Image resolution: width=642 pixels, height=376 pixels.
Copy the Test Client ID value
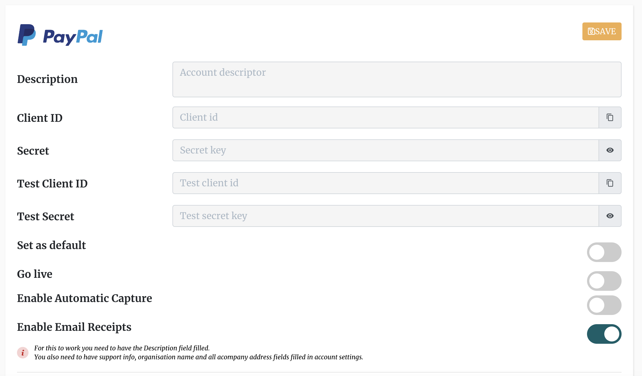pyautogui.click(x=610, y=183)
